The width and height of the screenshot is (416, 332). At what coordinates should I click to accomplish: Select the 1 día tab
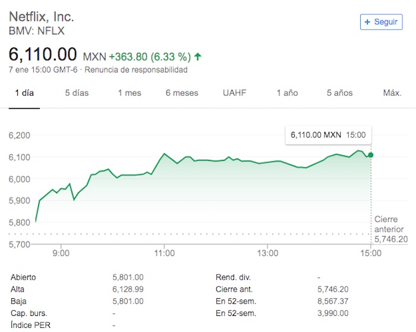[24, 93]
